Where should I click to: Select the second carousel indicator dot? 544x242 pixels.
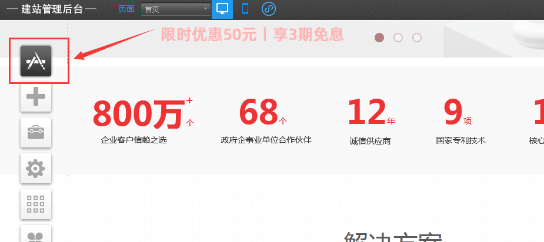coord(398,38)
